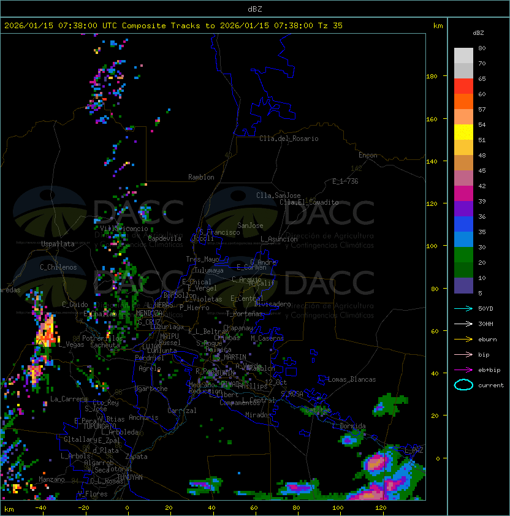Viewport: 510px width, 516px height.
Task: Click the '12_Oct' map label
Action: (276, 382)
